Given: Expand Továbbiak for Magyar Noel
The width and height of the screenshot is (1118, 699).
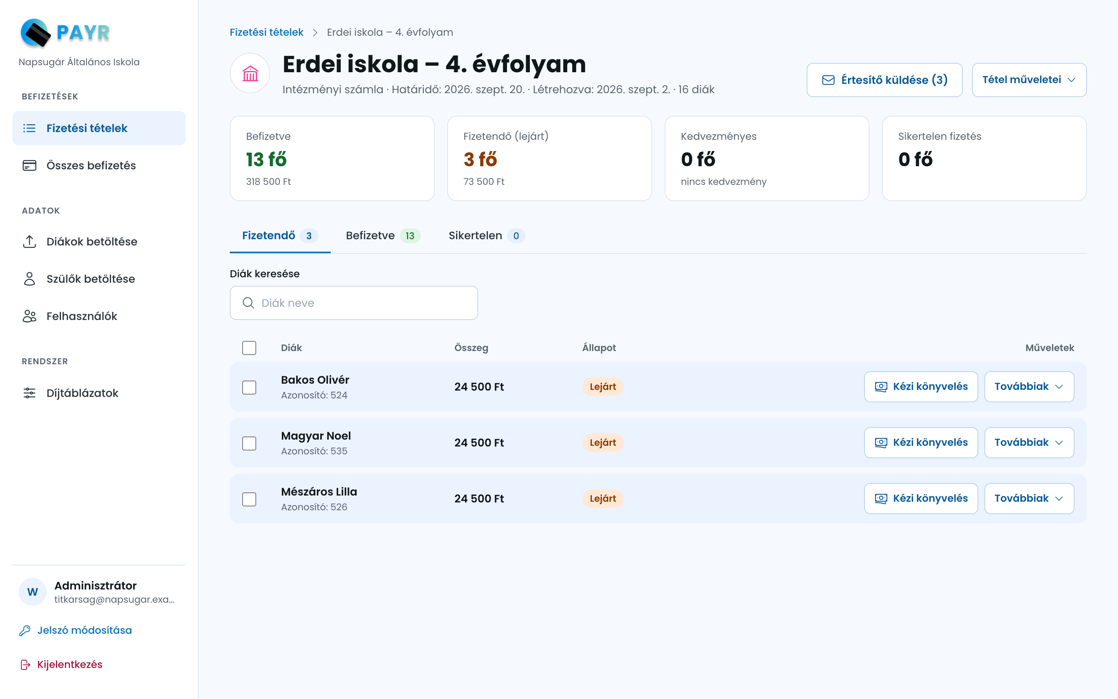Looking at the screenshot, I should point(1029,443).
